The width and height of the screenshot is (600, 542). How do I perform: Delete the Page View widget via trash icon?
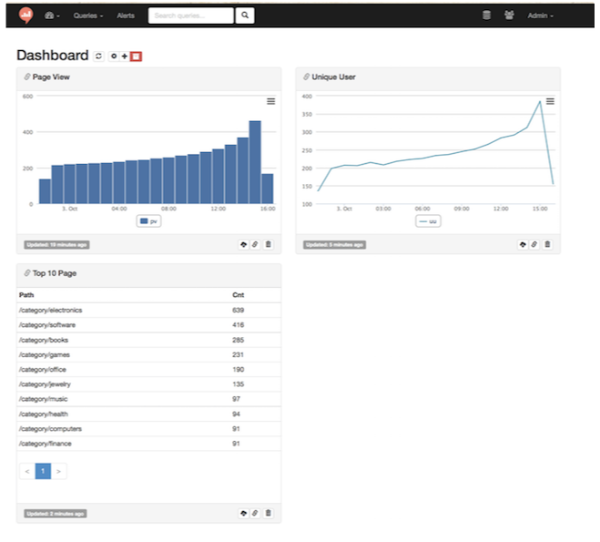pos(268,244)
